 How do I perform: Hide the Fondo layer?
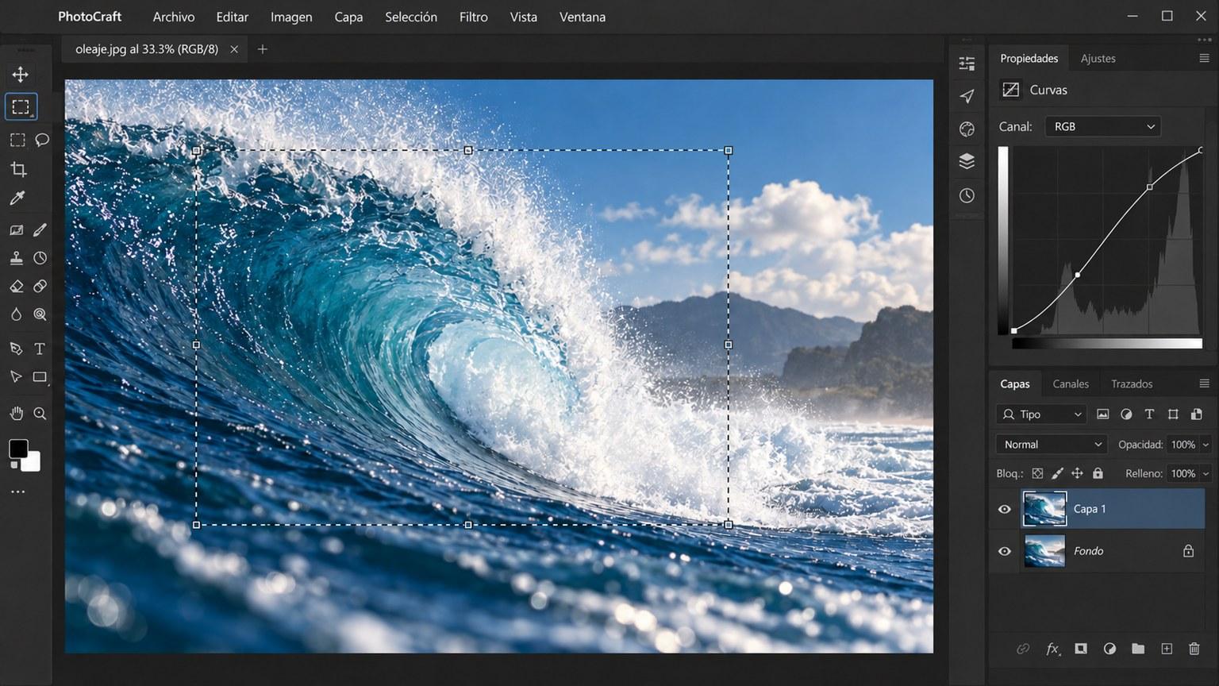pyautogui.click(x=1005, y=551)
